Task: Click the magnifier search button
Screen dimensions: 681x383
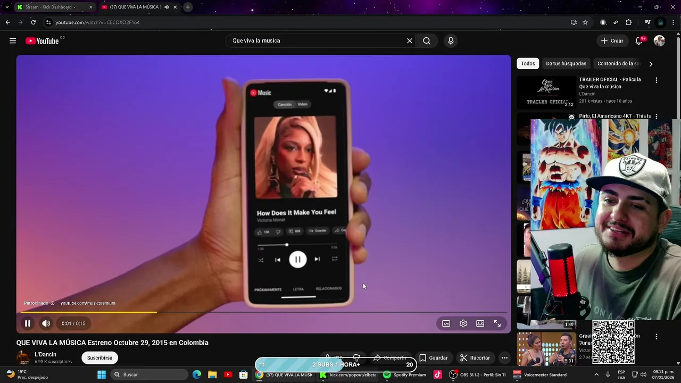Action: click(427, 41)
